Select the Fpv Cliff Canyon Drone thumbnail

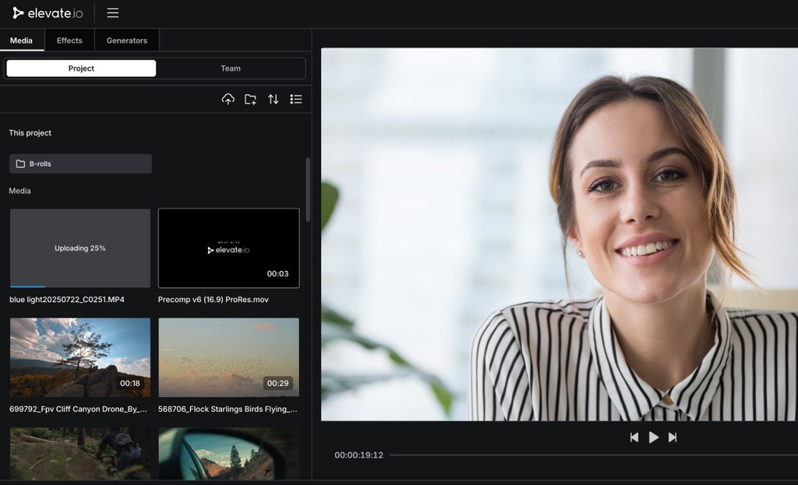pos(79,357)
